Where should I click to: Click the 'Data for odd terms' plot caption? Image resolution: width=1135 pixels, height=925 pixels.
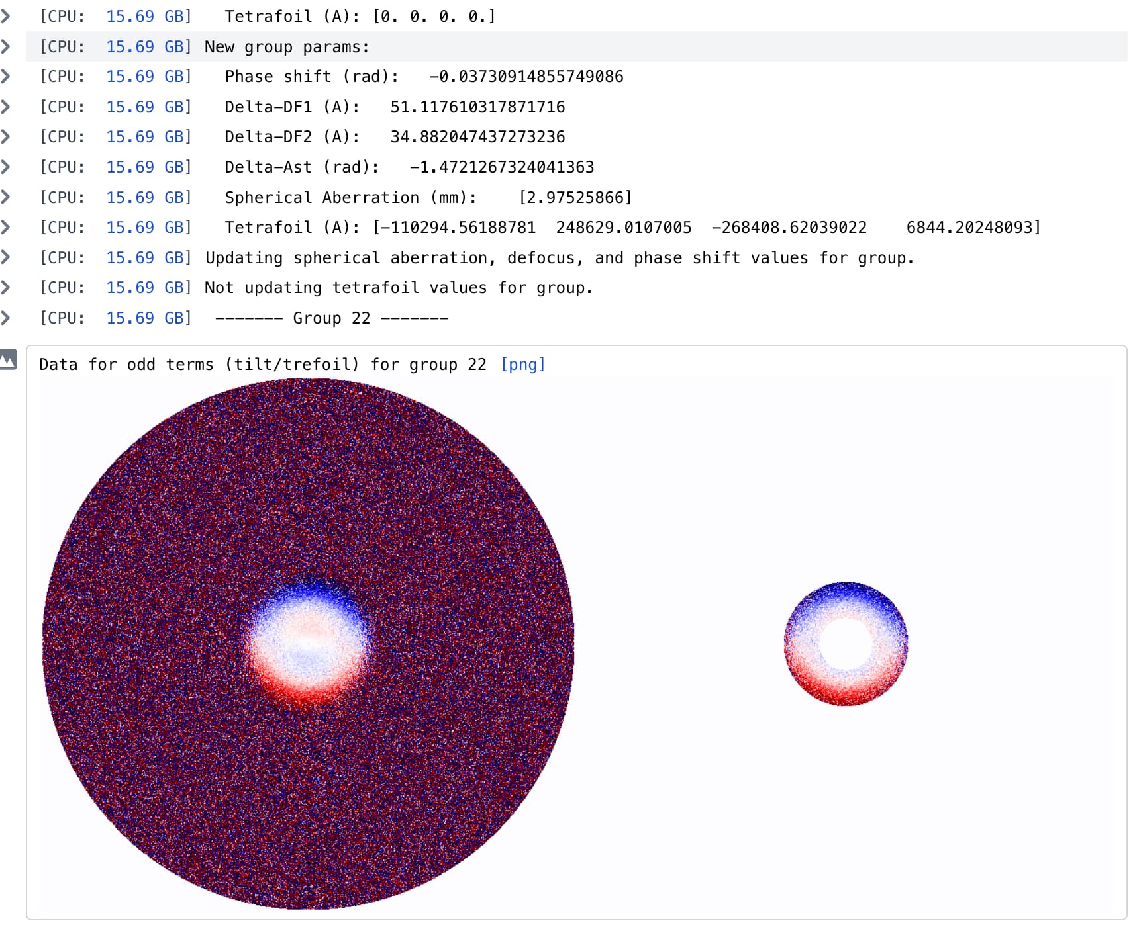click(x=263, y=365)
